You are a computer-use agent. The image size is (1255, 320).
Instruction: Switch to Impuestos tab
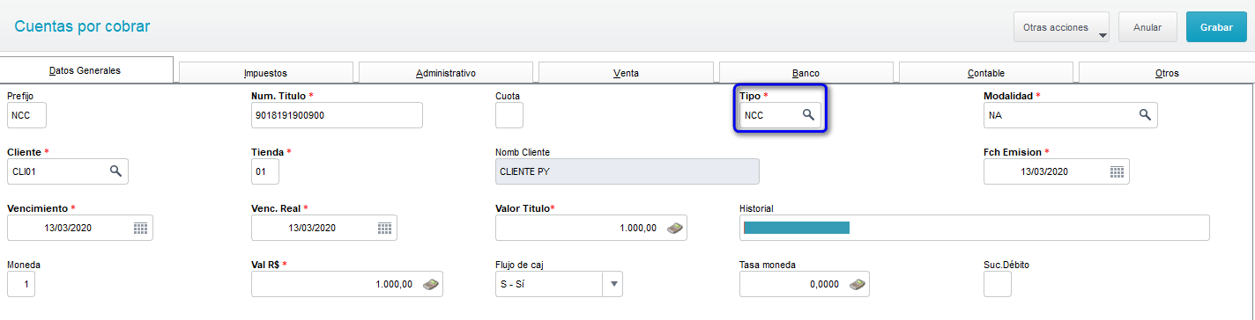(x=266, y=73)
